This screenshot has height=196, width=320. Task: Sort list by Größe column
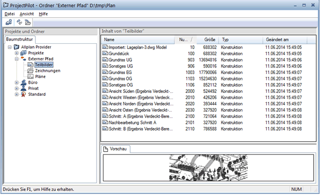(x=208, y=40)
